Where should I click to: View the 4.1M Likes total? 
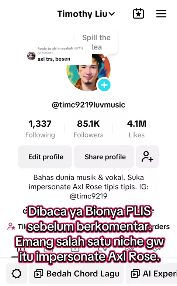click(x=136, y=129)
